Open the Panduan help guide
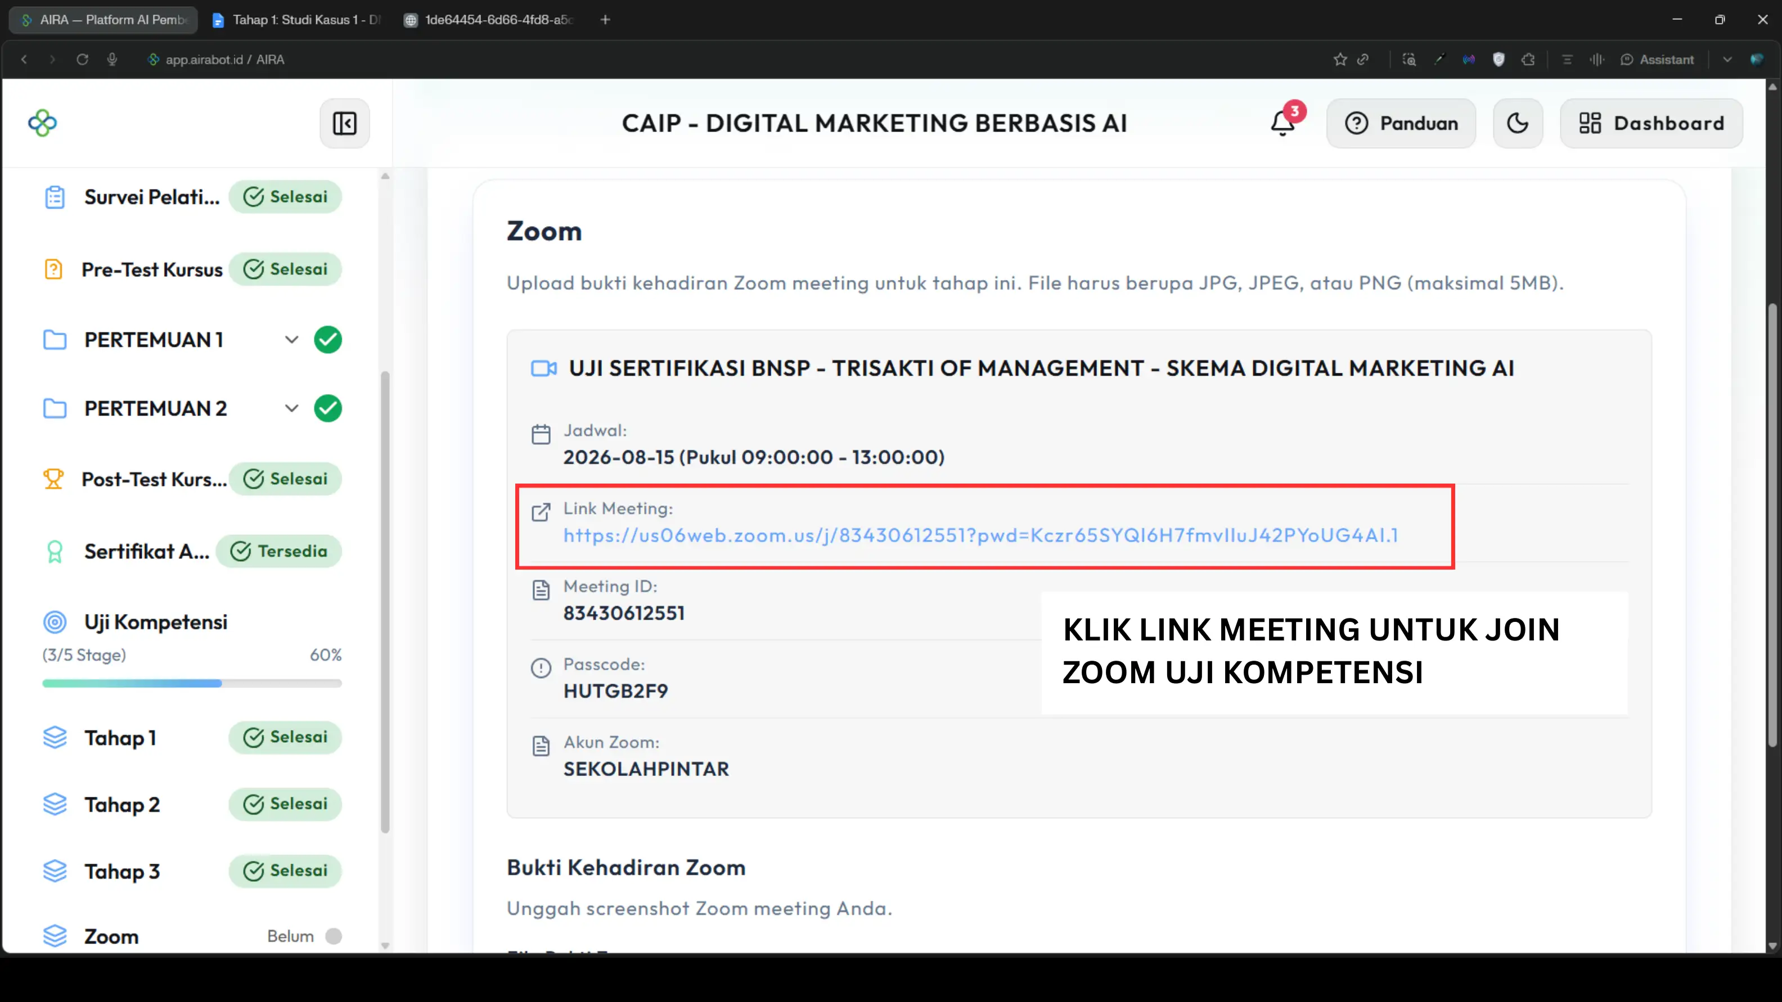 click(x=1401, y=123)
